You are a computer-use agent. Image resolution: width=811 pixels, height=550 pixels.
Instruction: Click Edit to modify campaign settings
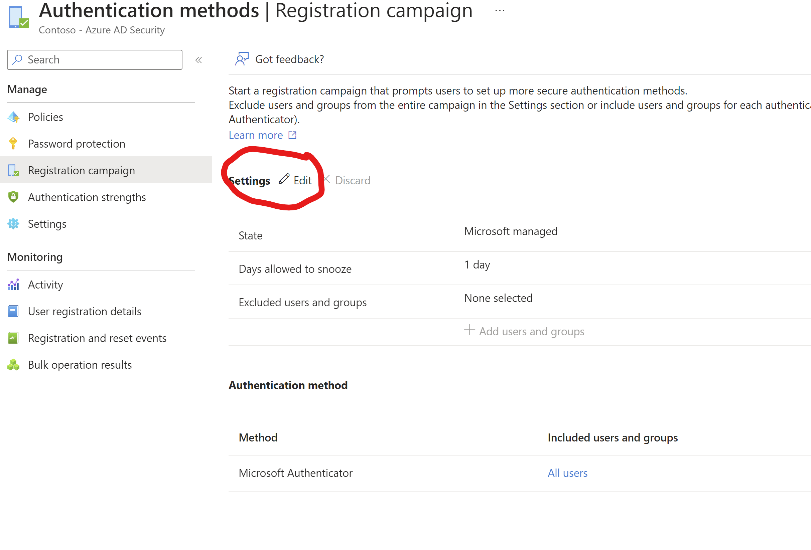[x=295, y=180]
